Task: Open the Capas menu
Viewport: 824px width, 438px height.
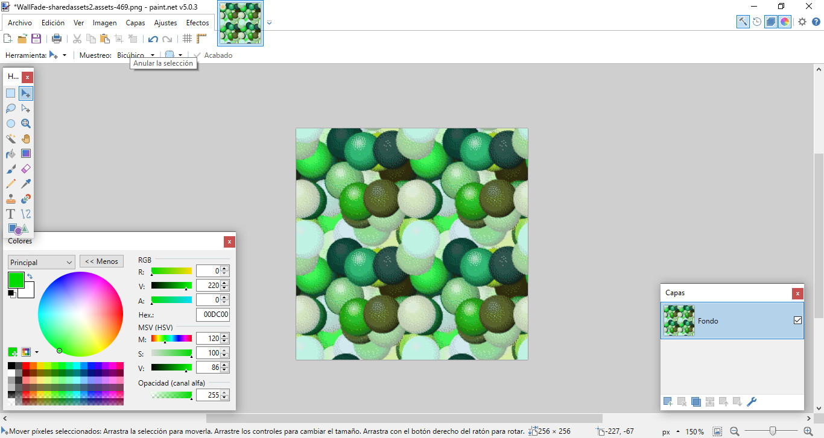Action: 135,23
